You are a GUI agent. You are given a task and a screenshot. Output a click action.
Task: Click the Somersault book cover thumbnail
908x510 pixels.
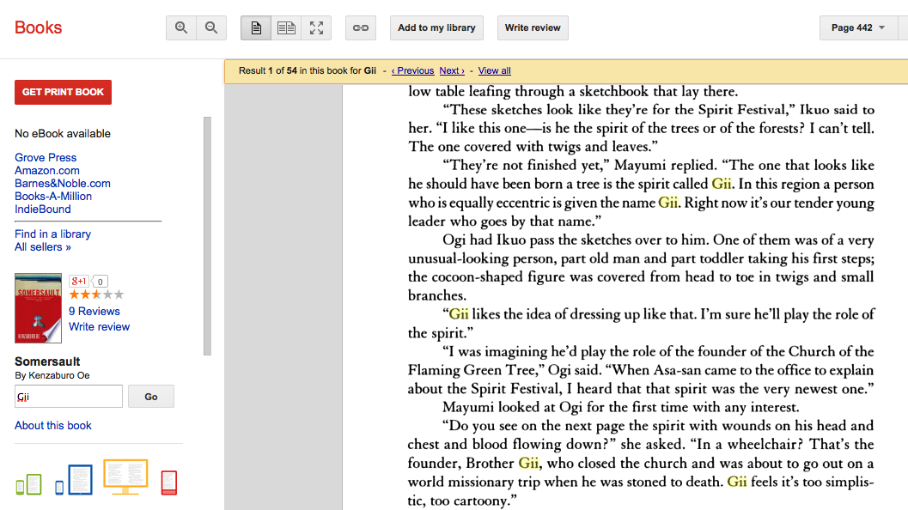[38, 308]
